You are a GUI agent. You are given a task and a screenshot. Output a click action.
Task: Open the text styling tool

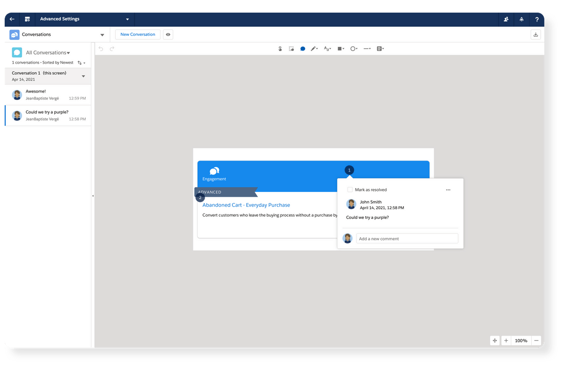click(327, 48)
